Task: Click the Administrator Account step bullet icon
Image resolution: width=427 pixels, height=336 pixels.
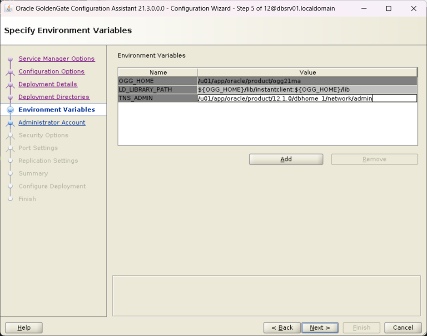Action: [x=10, y=123]
